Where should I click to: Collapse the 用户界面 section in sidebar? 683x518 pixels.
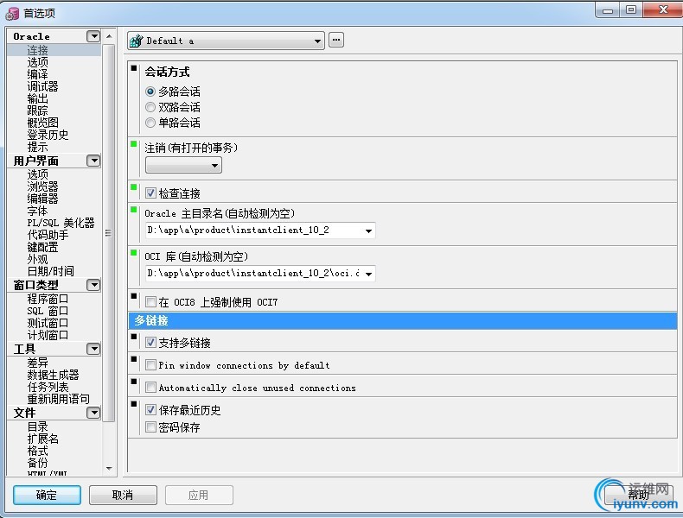(x=93, y=161)
